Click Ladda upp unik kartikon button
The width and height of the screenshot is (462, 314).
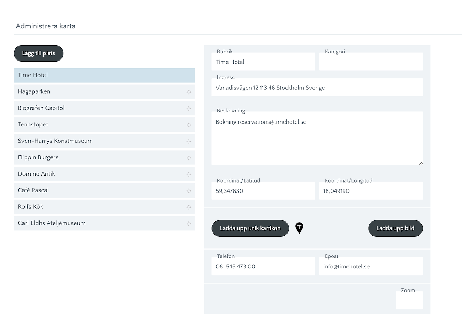coord(250,228)
